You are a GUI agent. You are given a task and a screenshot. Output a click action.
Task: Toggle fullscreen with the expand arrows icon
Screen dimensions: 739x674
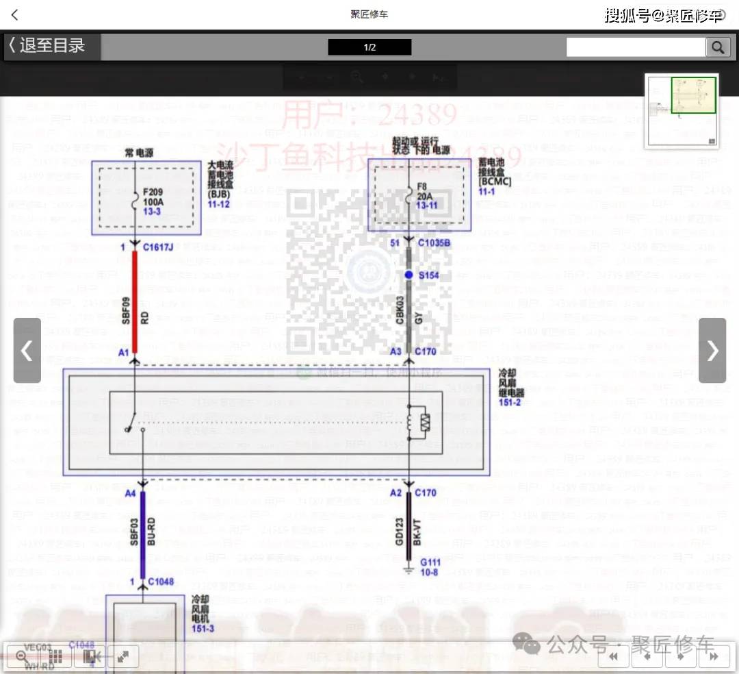tap(123, 656)
